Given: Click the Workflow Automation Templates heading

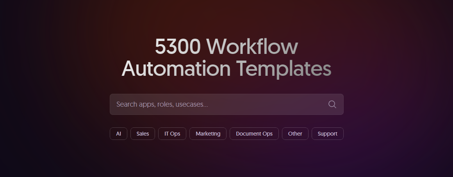Looking at the screenshot, I should pyautogui.click(x=226, y=57).
